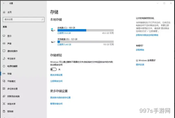175x118 pixels.
Task: Select the 显示 display monitor icon
Action: [4, 36]
